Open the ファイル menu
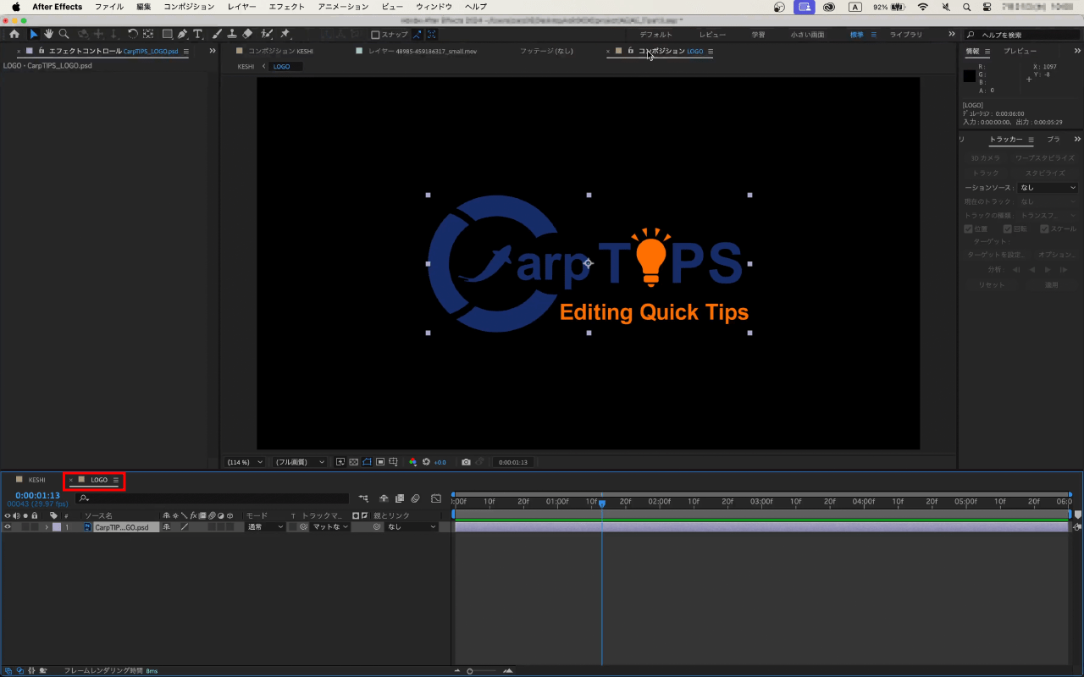 pos(108,7)
